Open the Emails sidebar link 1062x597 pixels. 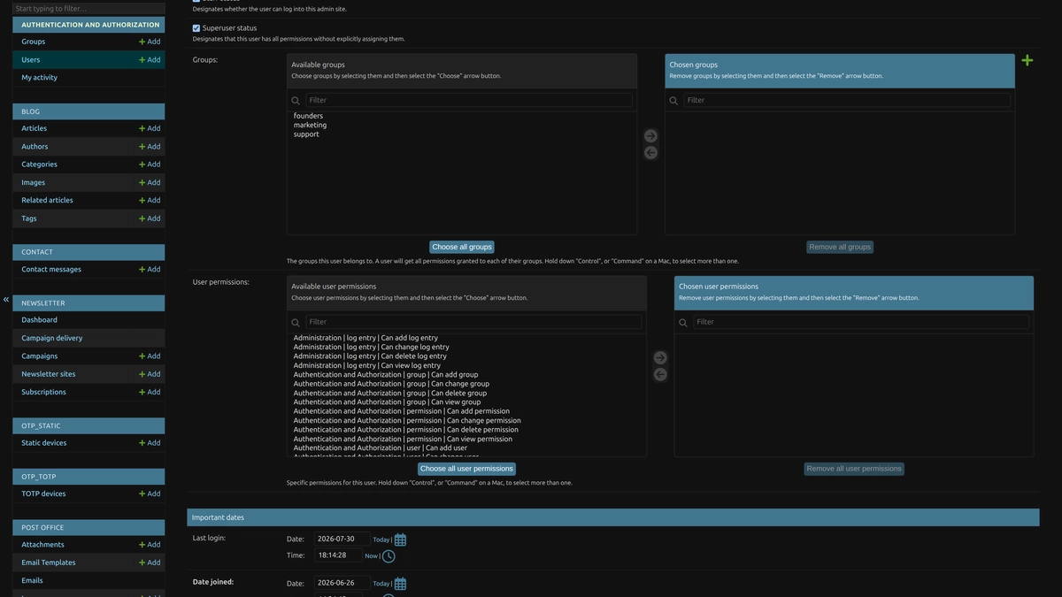click(x=32, y=581)
